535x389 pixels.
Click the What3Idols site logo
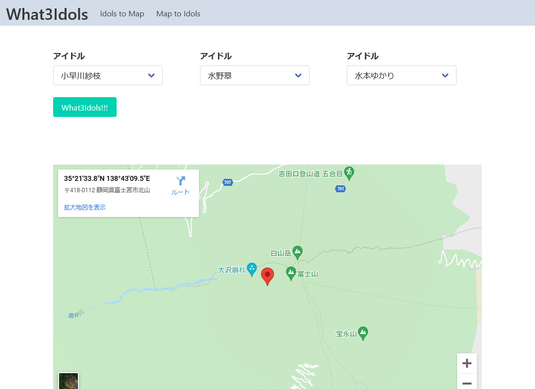[47, 14]
